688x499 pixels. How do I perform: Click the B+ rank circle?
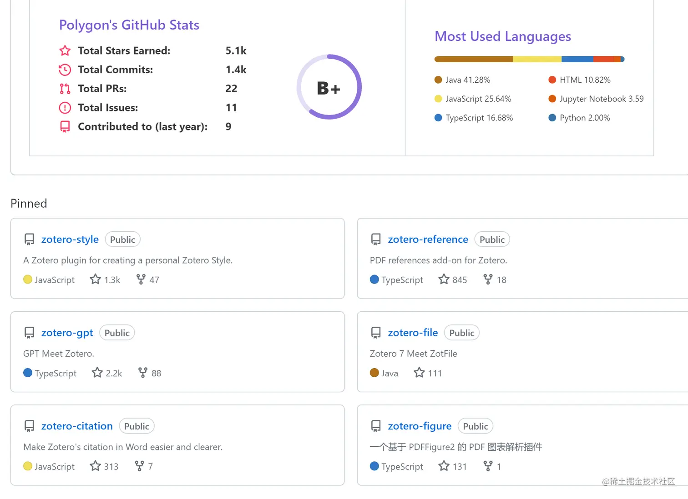tap(329, 87)
